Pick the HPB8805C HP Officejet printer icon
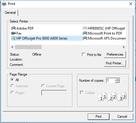136x123 pixels. click(x=85, y=28)
